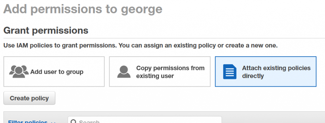
Task: Choose 'Copy permissions from existing user' card
Action: [x=160, y=71]
